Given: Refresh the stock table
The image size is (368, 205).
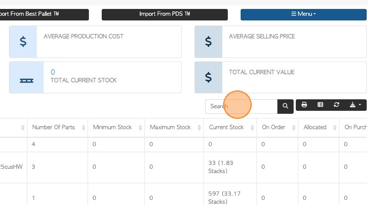Looking at the screenshot, I should coord(336,105).
